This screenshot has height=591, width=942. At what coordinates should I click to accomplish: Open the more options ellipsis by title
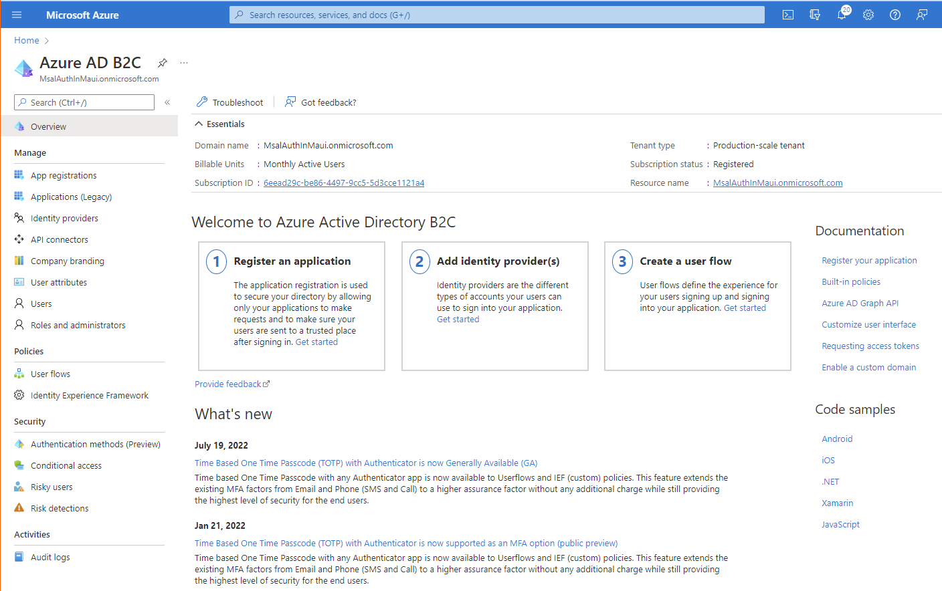184,63
